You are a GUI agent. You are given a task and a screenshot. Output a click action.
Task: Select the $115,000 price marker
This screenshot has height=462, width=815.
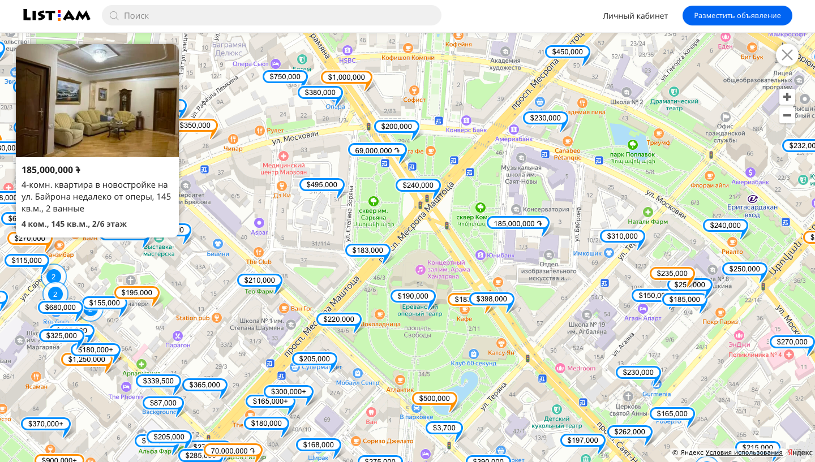click(x=27, y=261)
